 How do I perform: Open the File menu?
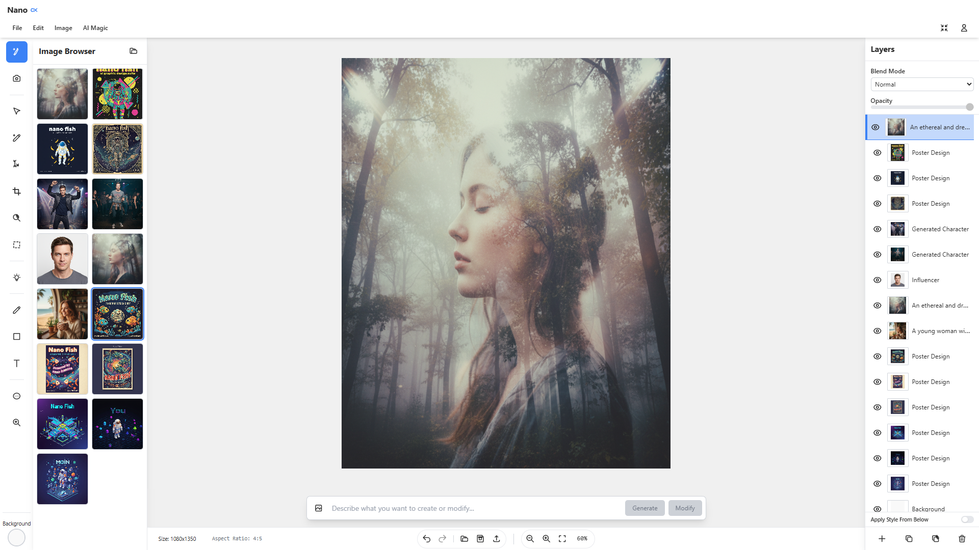click(17, 28)
